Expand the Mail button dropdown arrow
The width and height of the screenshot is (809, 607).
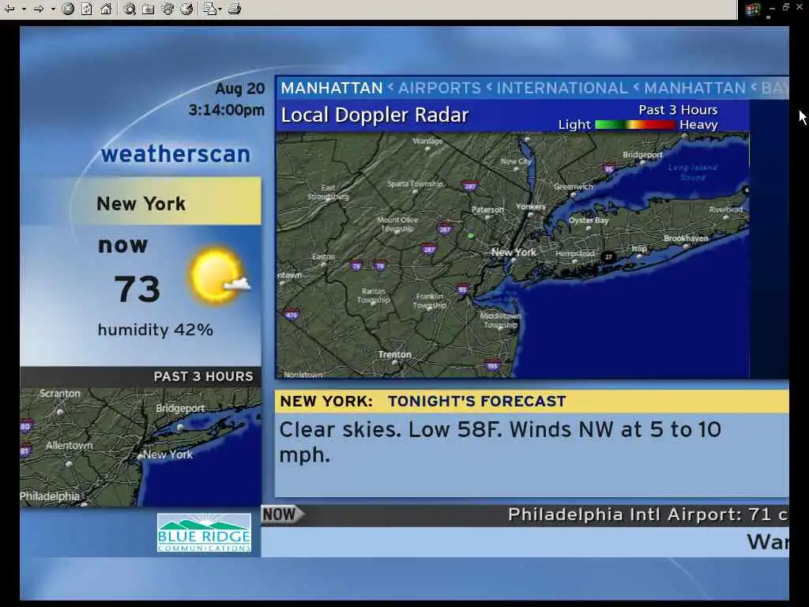coord(220,9)
